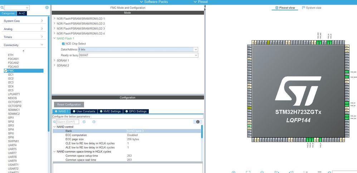Click the ECC page size 256 bytes value
The image size is (357, 173).
133,139
